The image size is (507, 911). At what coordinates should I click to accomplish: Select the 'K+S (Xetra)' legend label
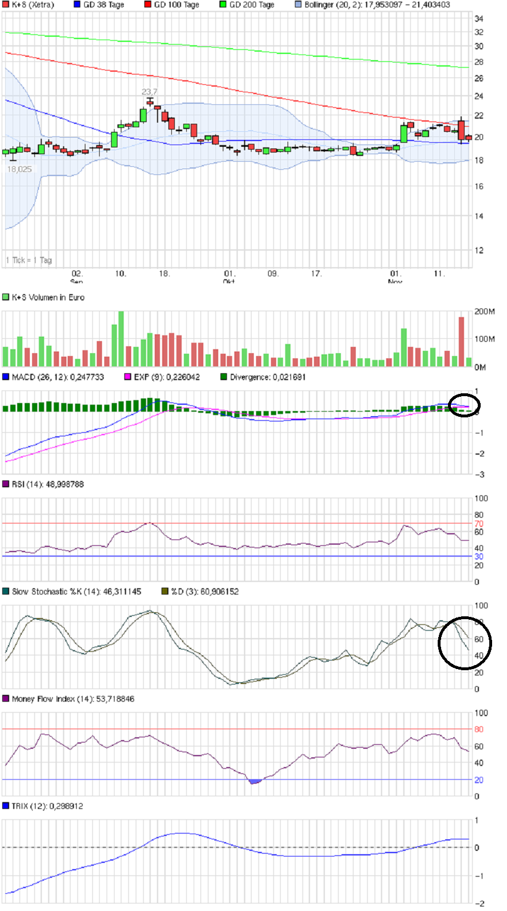(33, 5)
